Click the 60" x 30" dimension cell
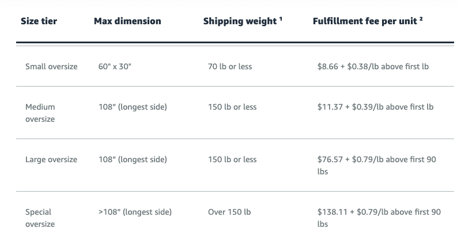457x243 pixels. click(x=115, y=66)
